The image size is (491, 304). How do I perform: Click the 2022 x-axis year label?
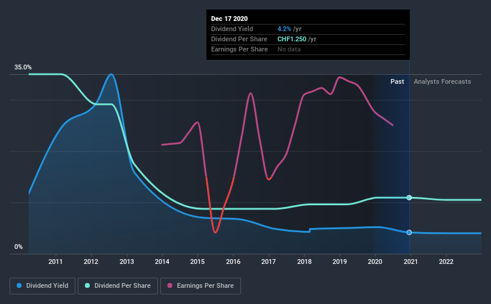point(446,262)
